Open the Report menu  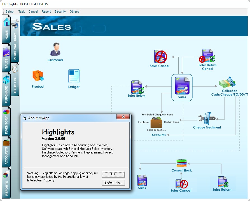46,11
